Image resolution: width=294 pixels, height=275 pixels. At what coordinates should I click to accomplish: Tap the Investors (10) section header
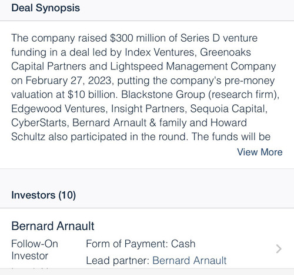[x=44, y=195]
